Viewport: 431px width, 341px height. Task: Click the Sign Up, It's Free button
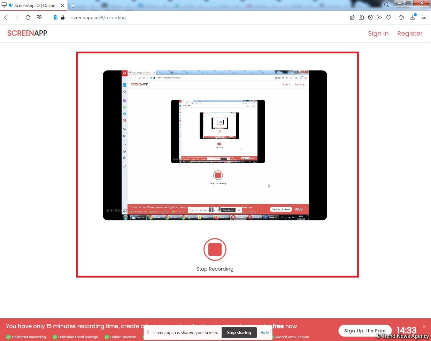365,331
